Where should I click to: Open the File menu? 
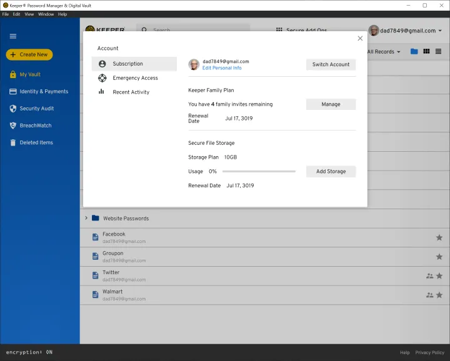click(x=6, y=14)
